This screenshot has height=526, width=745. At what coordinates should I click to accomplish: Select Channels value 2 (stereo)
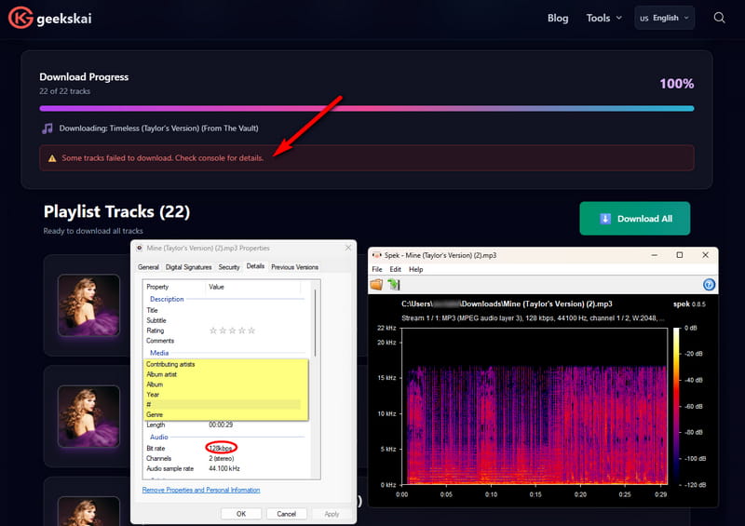[x=222, y=459]
